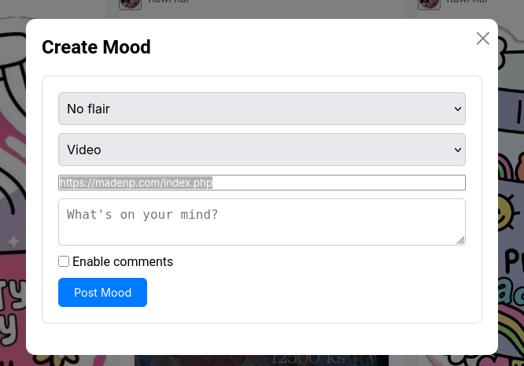Screen dimensions: 524x366
Task: Open the right poster's username link
Action: click(467, 2)
